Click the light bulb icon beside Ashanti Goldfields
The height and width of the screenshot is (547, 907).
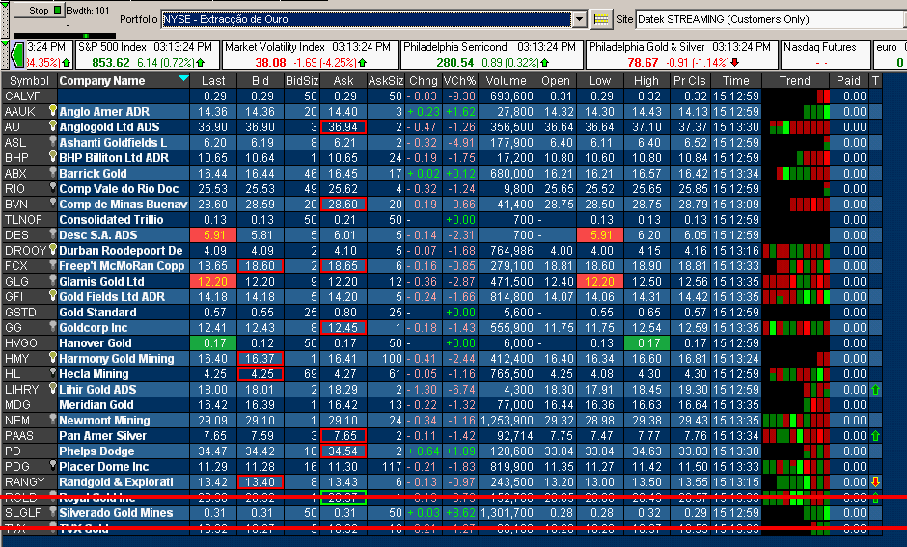point(53,141)
